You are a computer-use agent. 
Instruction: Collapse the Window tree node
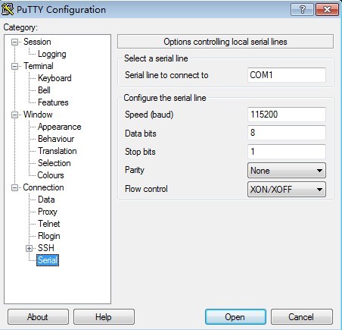pyautogui.click(x=15, y=115)
